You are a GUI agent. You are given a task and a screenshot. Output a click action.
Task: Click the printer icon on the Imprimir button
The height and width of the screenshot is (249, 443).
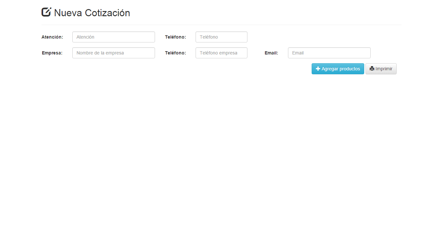(x=372, y=69)
